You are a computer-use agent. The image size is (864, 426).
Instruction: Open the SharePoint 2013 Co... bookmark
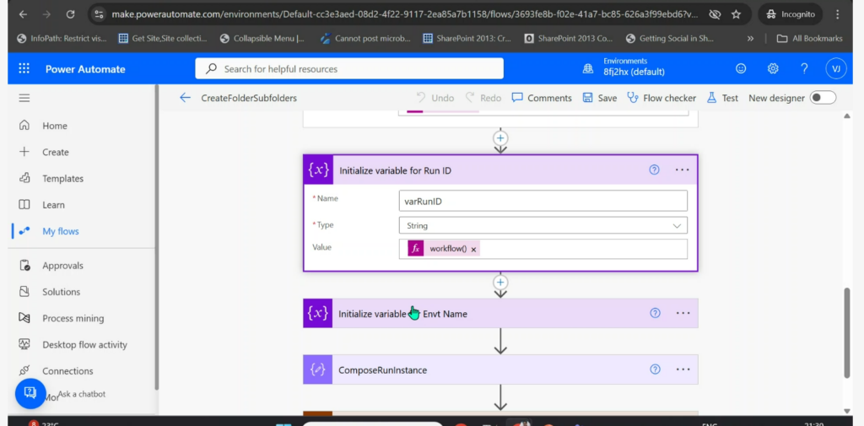(568, 39)
